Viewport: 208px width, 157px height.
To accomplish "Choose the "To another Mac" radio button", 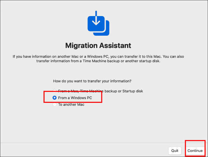I will coord(54,104).
